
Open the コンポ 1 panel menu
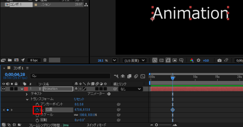(28, 68)
